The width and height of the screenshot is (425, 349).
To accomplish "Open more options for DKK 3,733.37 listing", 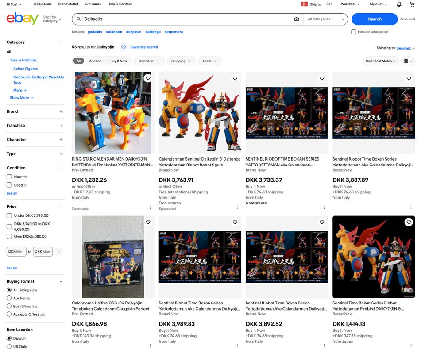I will click(324, 207).
